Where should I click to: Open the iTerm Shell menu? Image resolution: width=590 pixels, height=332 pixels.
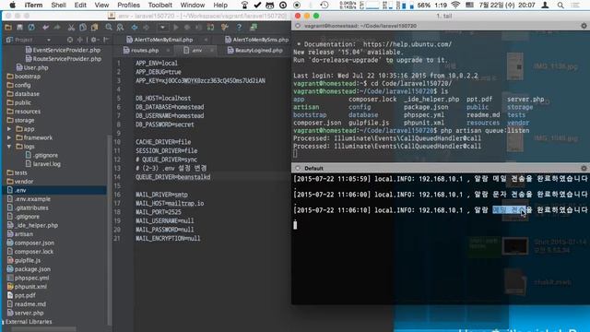coord(58,6)
